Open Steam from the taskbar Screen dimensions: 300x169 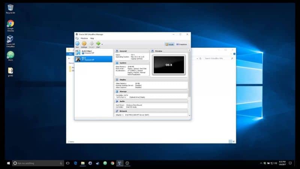point(97,163)
